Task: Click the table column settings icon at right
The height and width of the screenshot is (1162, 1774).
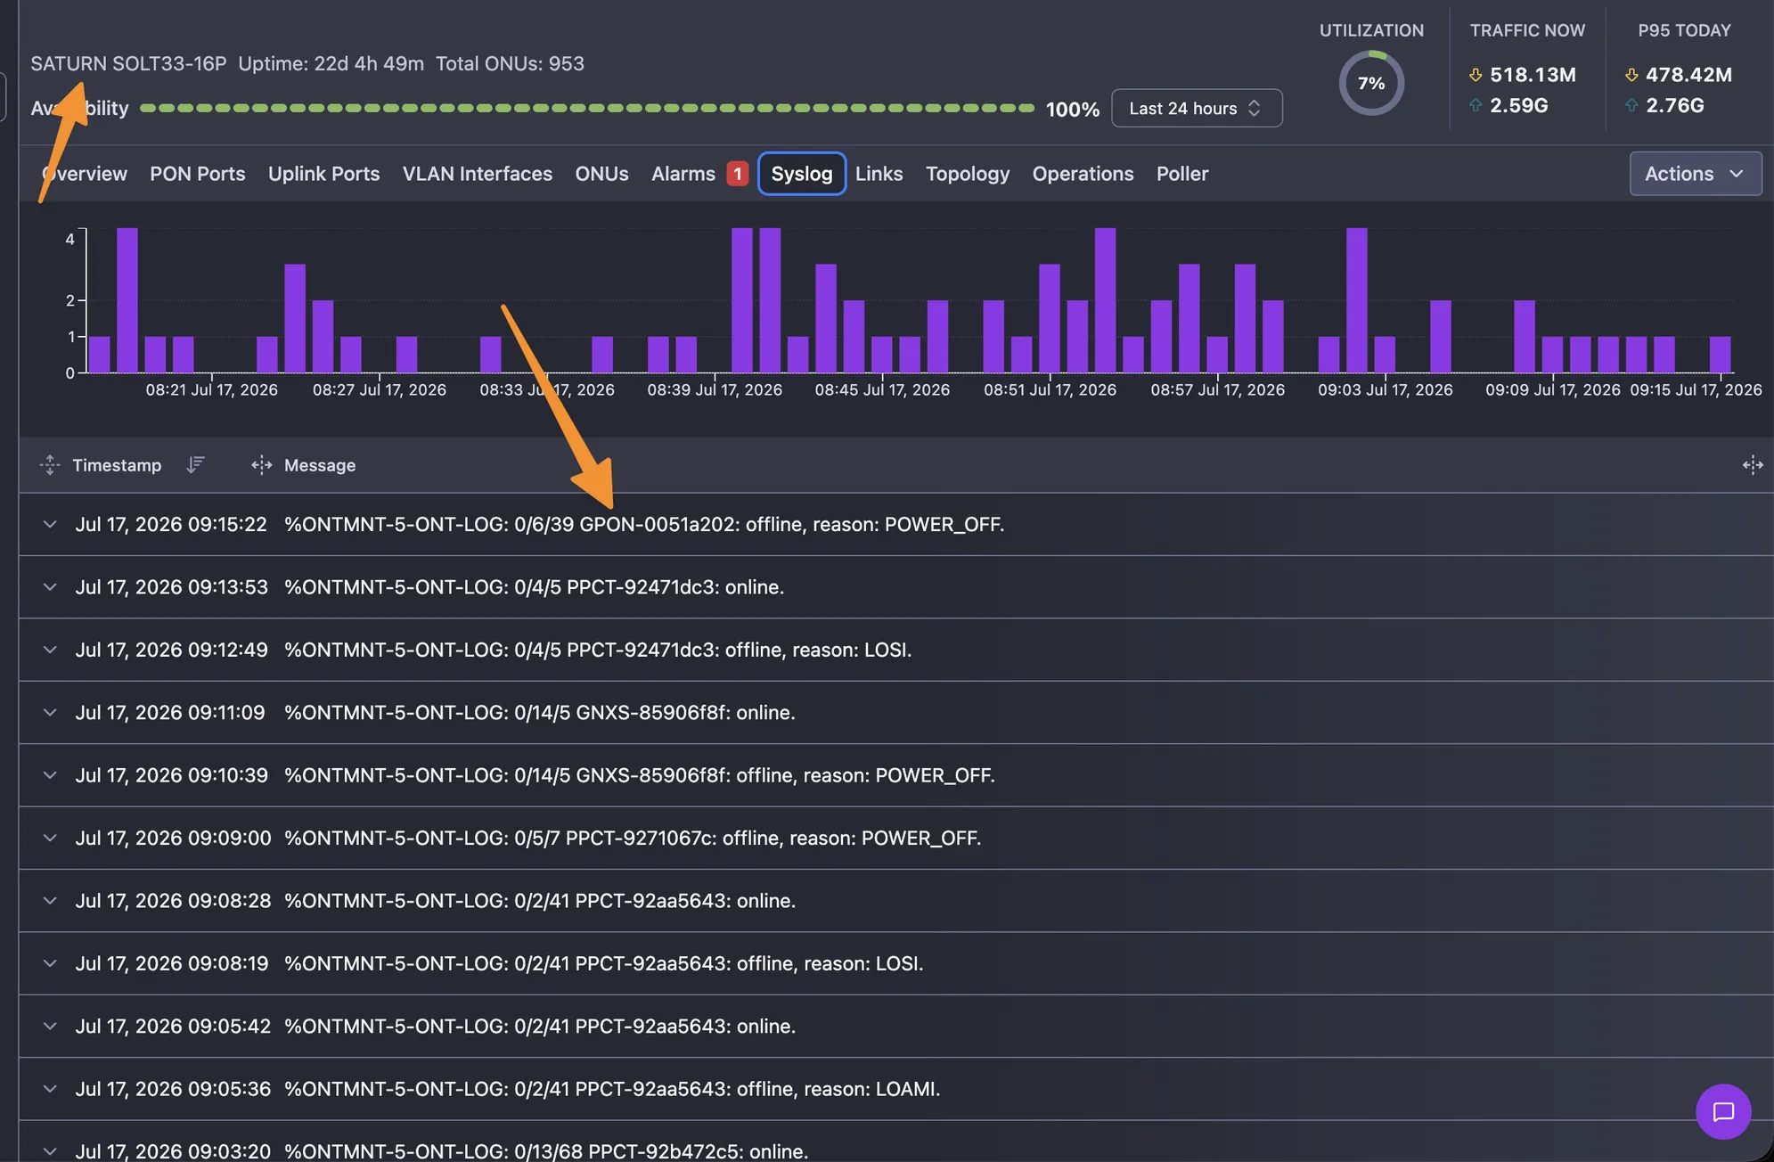Action: (1752, 464)
